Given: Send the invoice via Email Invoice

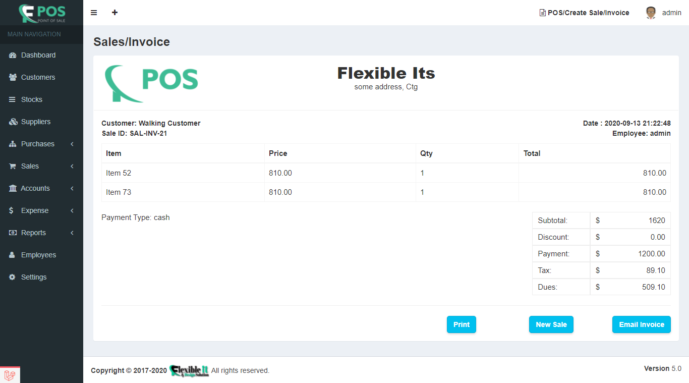Looking at the screenshot, I should click(x=641, y=324).
